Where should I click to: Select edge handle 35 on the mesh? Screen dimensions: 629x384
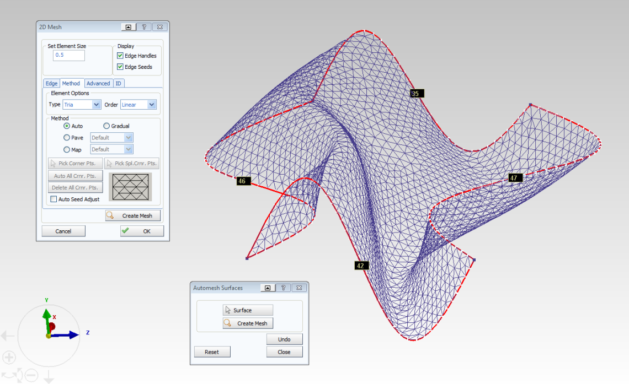point(417,93)
